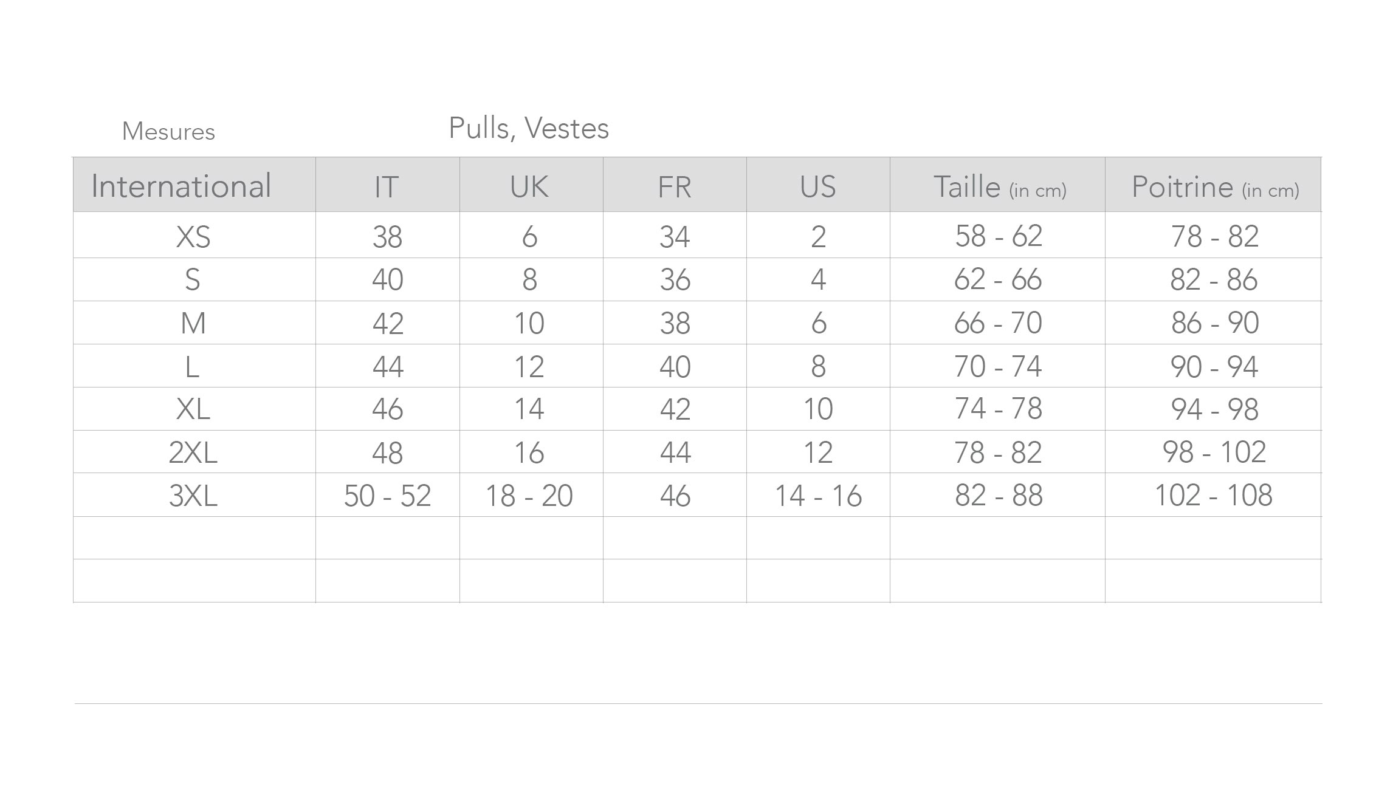Viewport: 1393px width, 792px height.
Task: Click the Taille value 70 - 74
Action: (x=998, y=366)
